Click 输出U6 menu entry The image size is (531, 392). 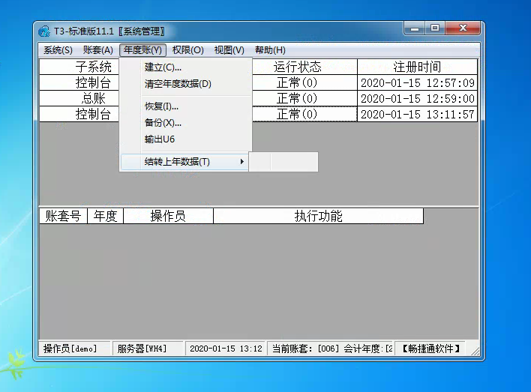(185, 139)
